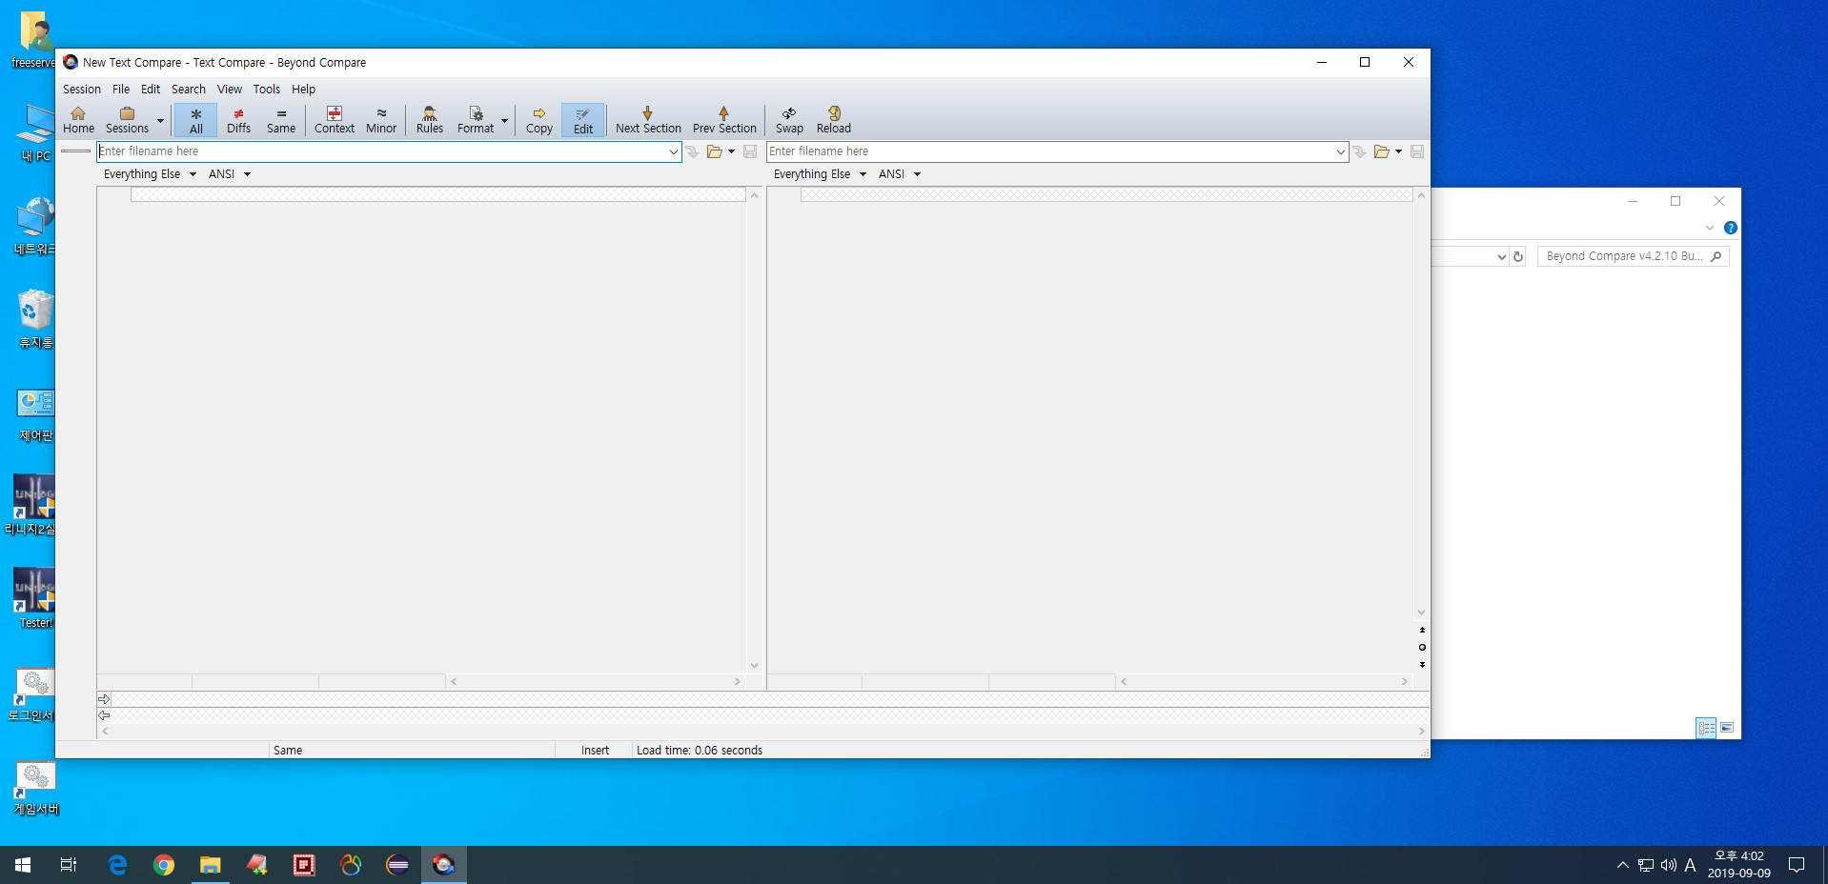
Task: Click current difference circle marker
Action: [1422, 648]
